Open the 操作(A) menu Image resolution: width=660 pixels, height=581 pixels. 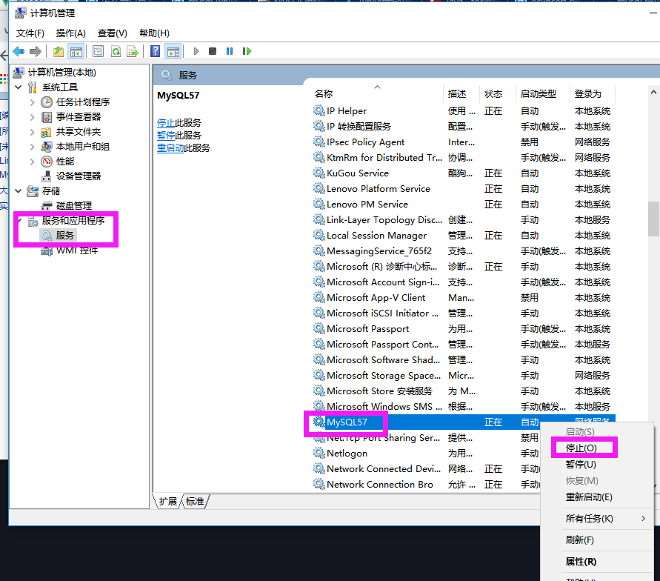[x=70, y=33]
